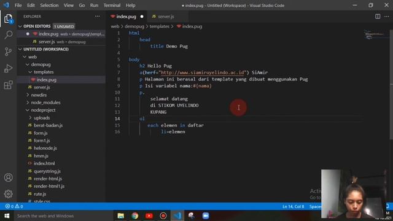The height and width of the screenshot is (221, 393).
Task: Click the templates breadcrumb segment
Action: tap(160, 26)
